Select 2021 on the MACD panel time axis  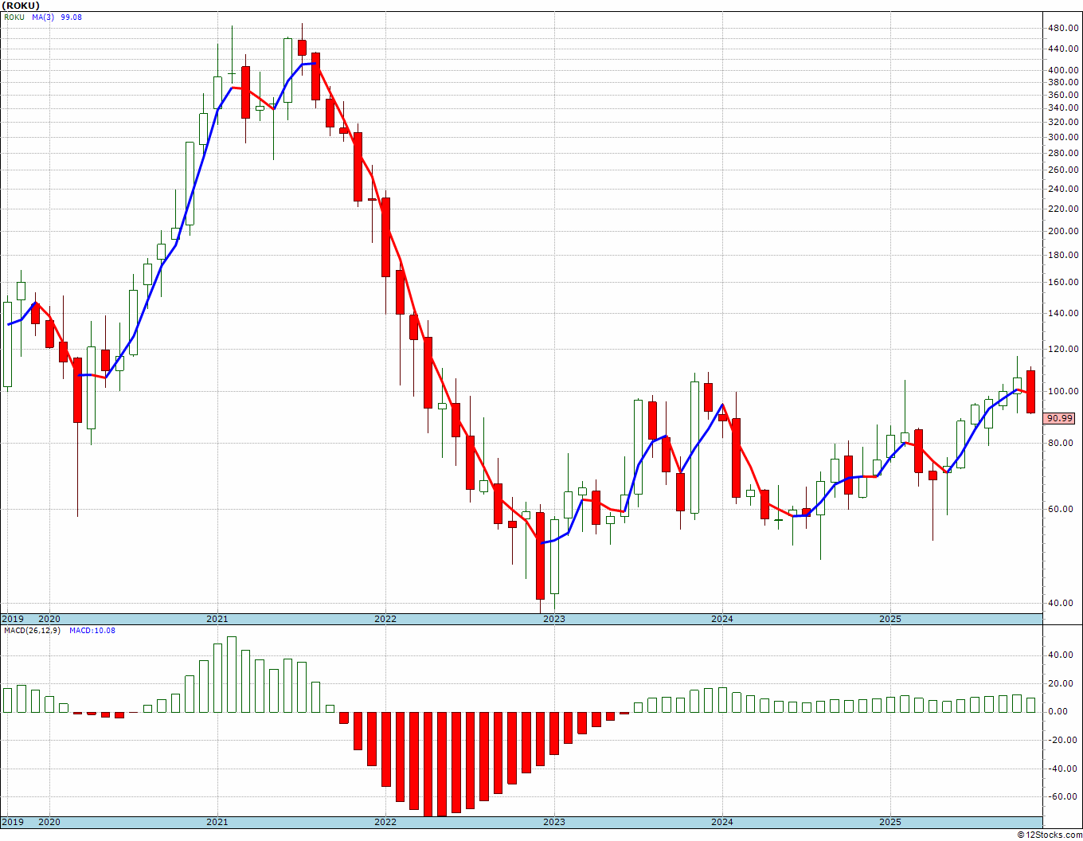click(x=217, y=822)
